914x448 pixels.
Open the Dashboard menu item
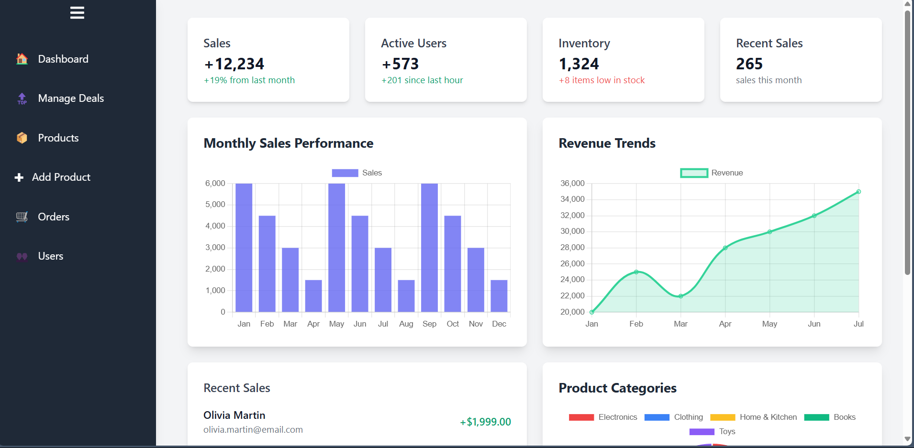pos(63,59)
